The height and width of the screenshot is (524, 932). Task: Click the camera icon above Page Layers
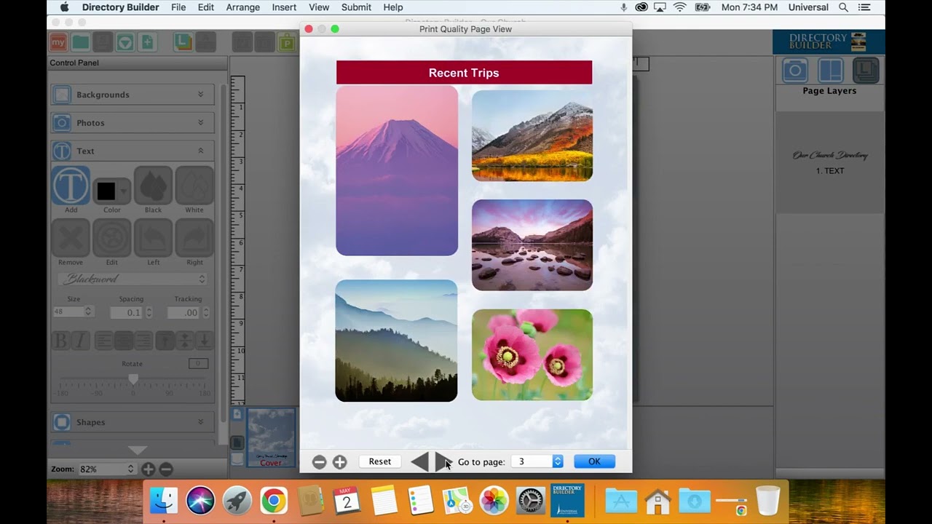click(795, 71)
